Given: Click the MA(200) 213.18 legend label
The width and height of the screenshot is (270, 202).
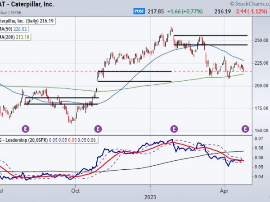Looking at the screenshot, I should tap(15, 37).
